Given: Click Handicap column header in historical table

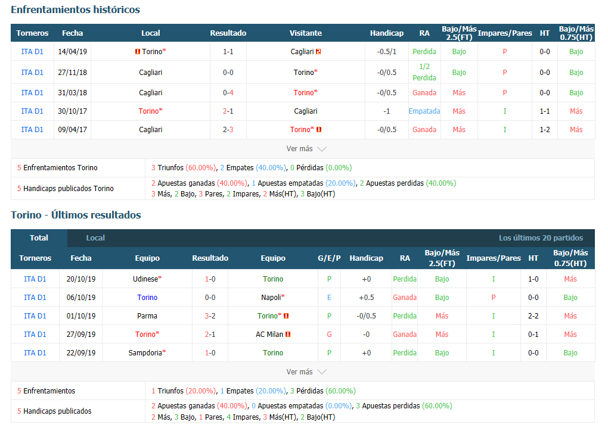Looking at the screenshot, I should [387, 33].
